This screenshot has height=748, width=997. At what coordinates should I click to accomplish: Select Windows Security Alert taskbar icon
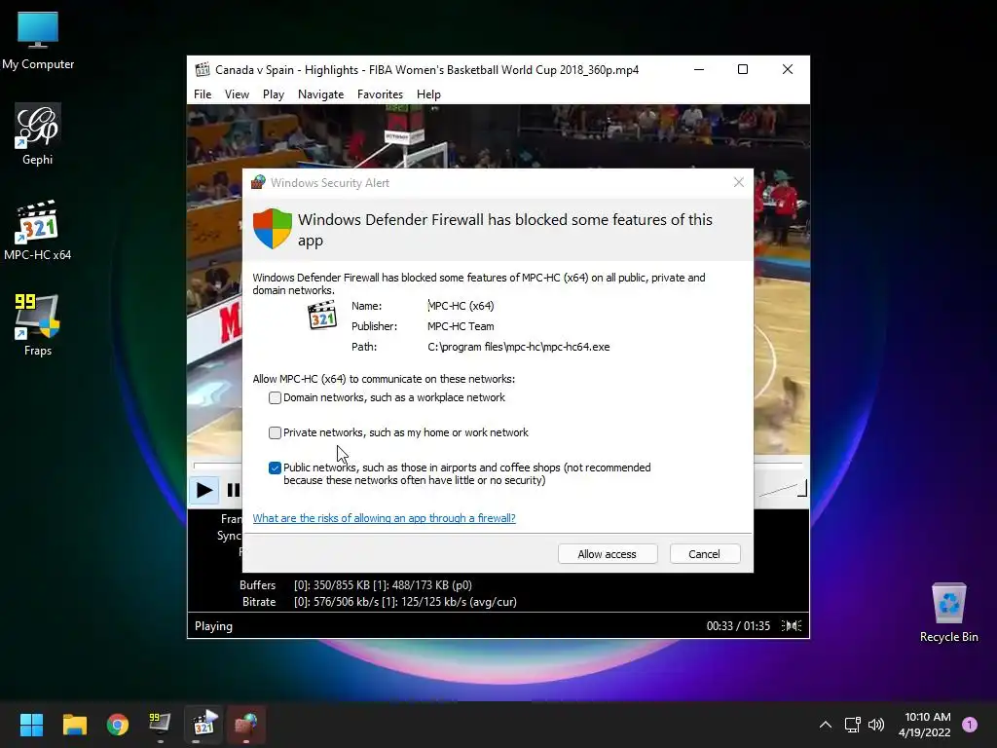(x=246, y=725)
